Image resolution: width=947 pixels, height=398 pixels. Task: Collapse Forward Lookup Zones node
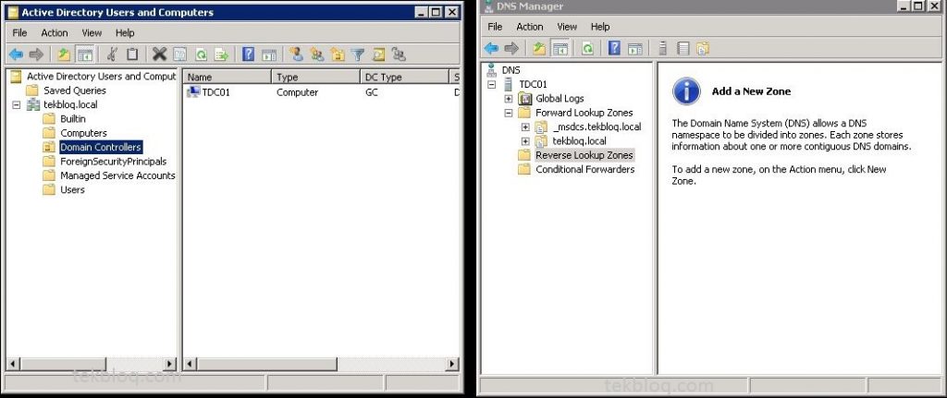point(508,113)
